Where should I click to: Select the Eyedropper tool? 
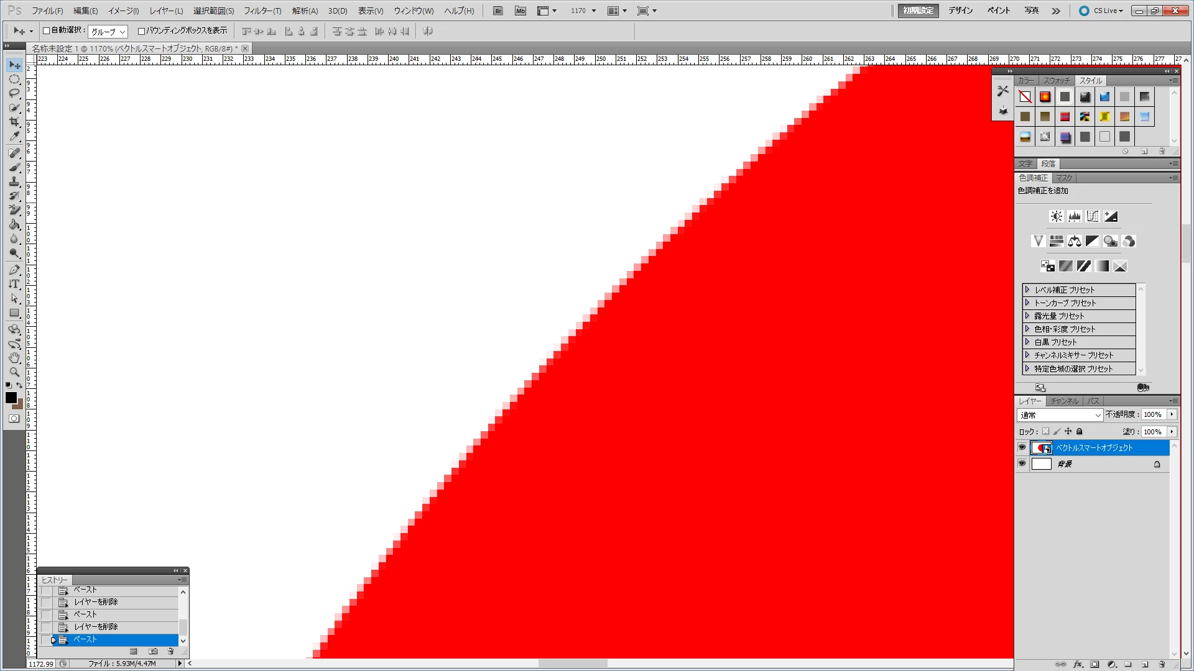coord(14,137)
